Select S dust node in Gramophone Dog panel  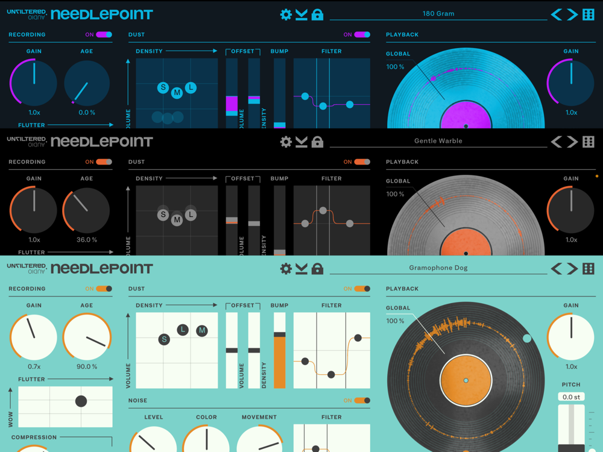point(164,339)
